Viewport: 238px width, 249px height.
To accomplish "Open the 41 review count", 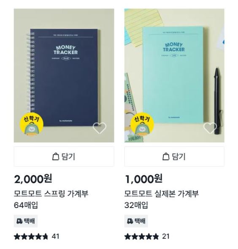I will (56, 236).
